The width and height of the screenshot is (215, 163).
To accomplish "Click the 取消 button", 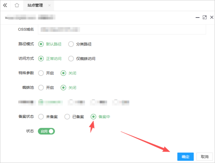I will coord(205,156).
